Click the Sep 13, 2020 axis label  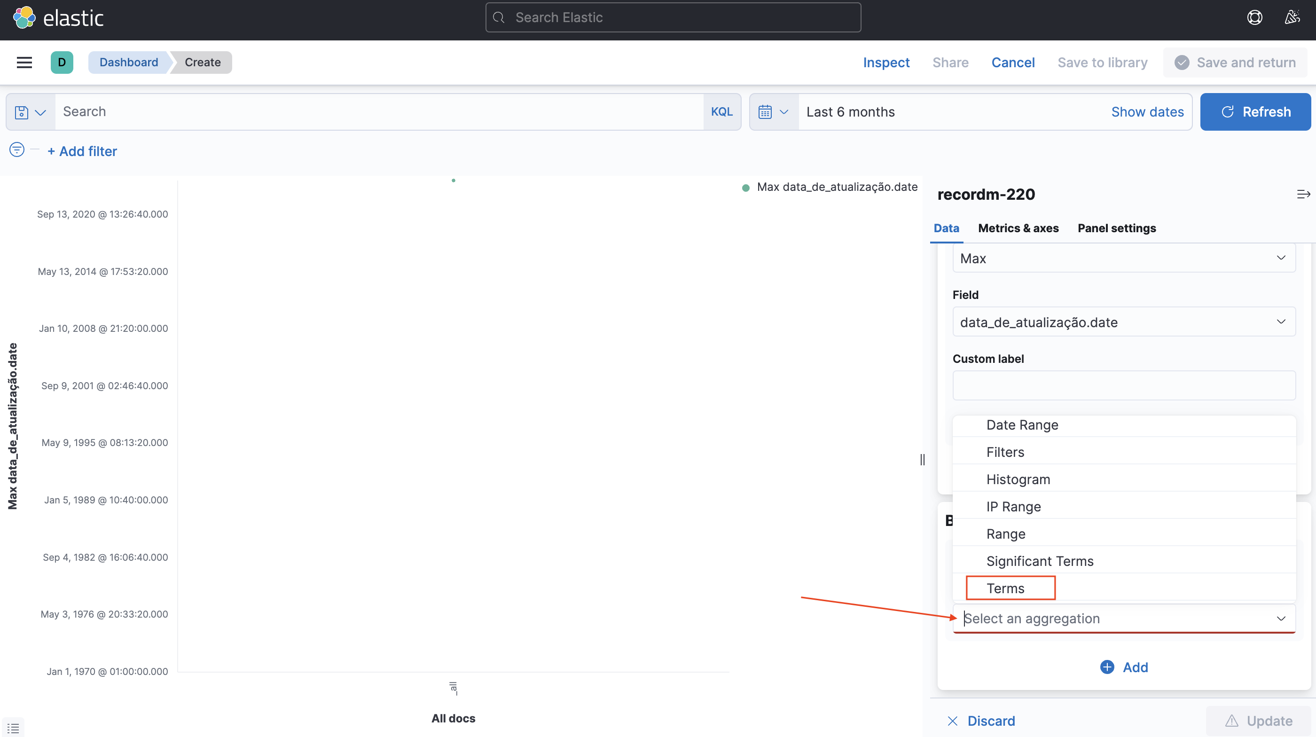pyautogui.click(x=102, y=214)
